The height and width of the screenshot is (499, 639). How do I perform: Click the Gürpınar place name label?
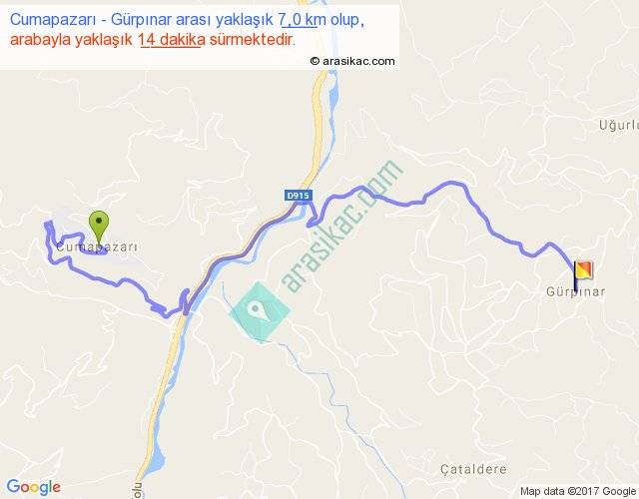point(575,291)
